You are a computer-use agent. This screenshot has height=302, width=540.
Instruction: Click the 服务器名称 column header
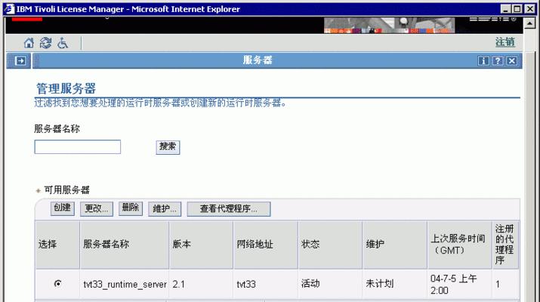[125, 245]
